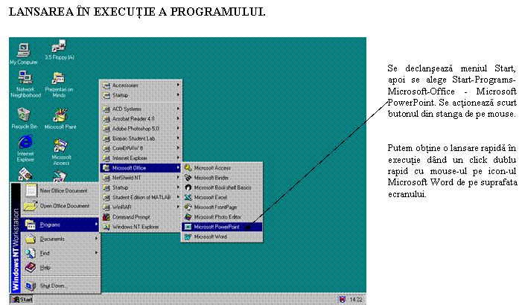Select Microsoft PowerPoint in Office submenu
This screenshot has height=305, width=525.
[x=216, y=226]
